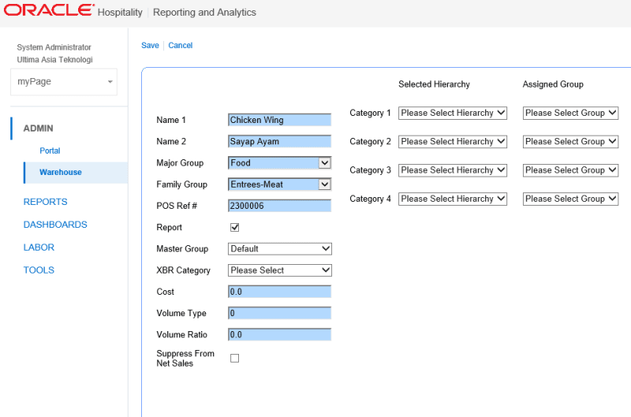Click the POS Ref # field
Screen dimensions: 631x417
click(280, 206)
